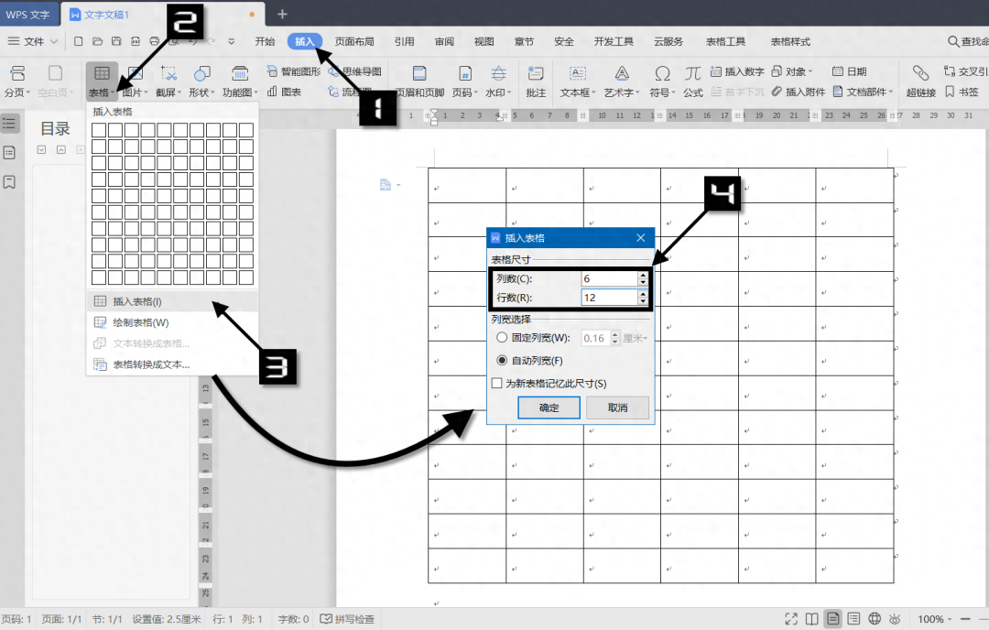Open the 页眉和页脚 header and footer tool
The height and width of the screenshot is (630, 989).
pos(419,73)
